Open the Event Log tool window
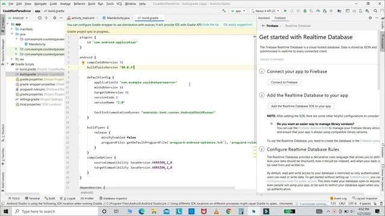 (338, 199)
